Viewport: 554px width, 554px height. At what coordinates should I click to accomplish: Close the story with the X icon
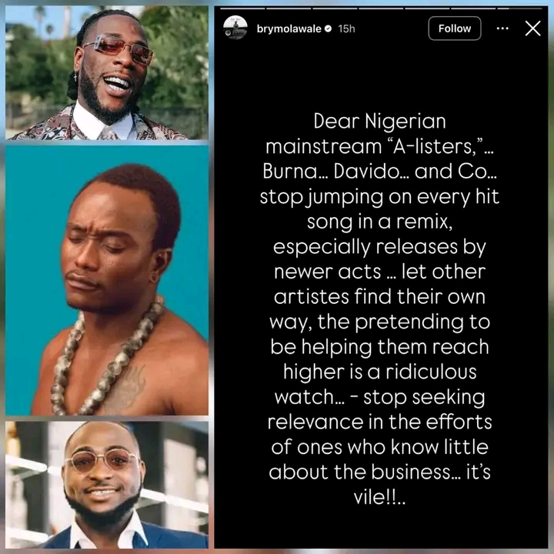pyautogui.click(x=532, y=28)
